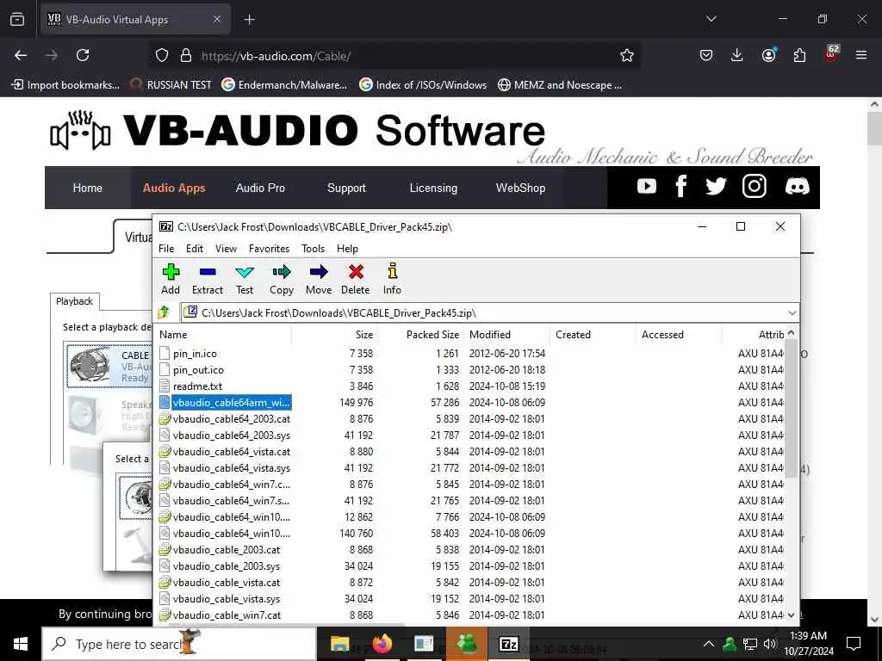Open File Explorer from the taskbar
This screenshot has height=661, width=882.
(x=339, y=644)
